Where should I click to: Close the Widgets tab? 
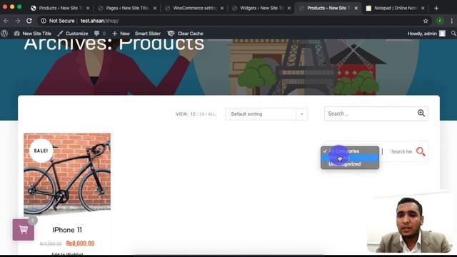tap(288, 8)
